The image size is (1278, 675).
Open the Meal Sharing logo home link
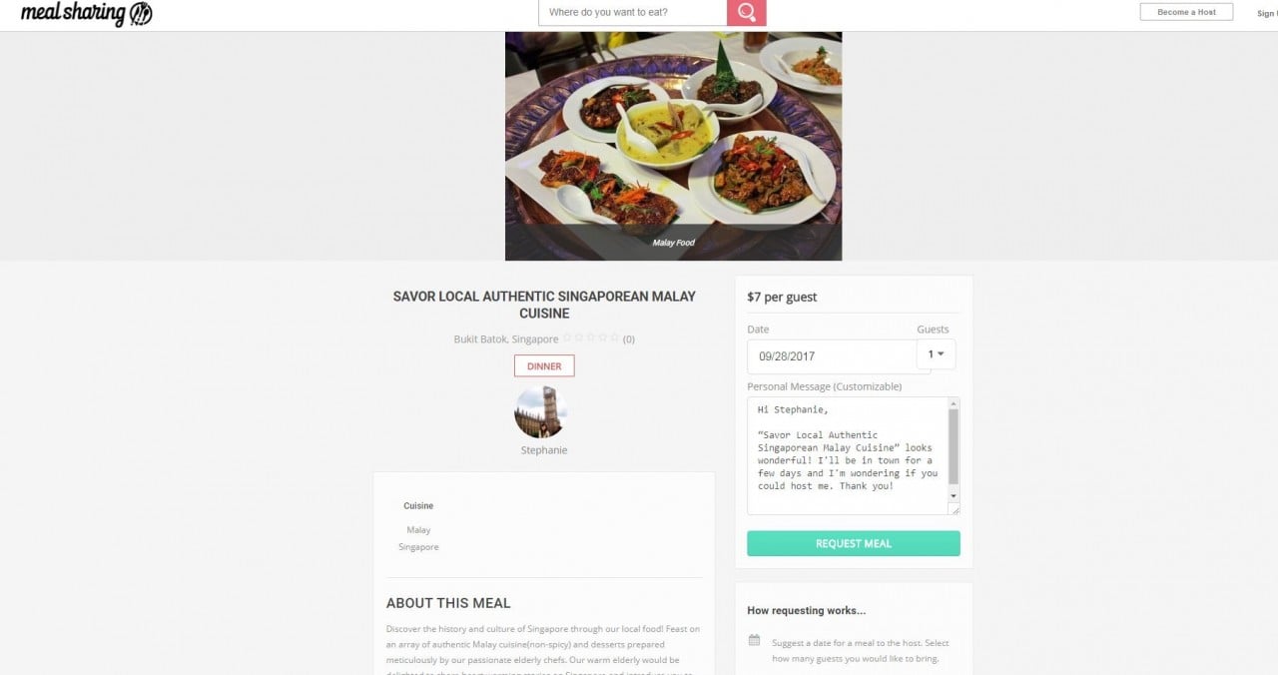[86, 14]
